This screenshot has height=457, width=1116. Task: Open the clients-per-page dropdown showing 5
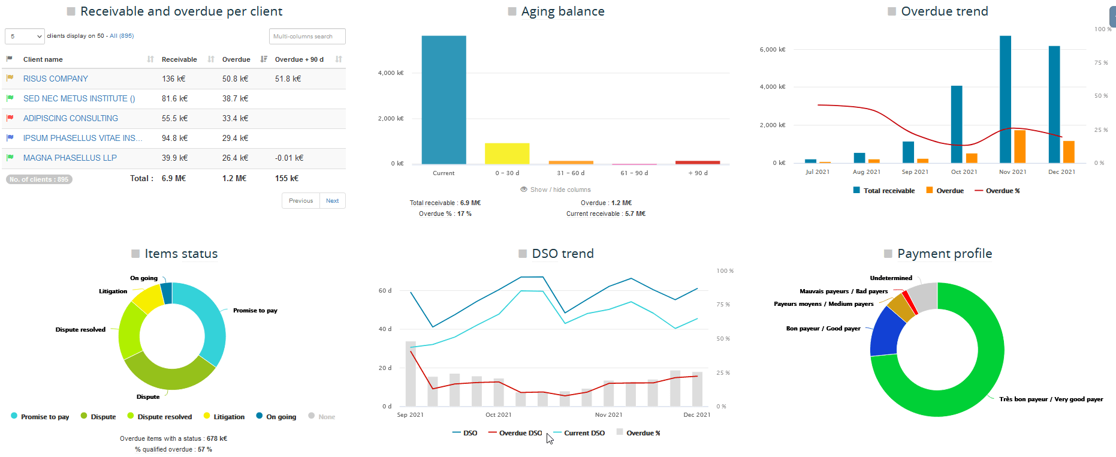[25, 37]
